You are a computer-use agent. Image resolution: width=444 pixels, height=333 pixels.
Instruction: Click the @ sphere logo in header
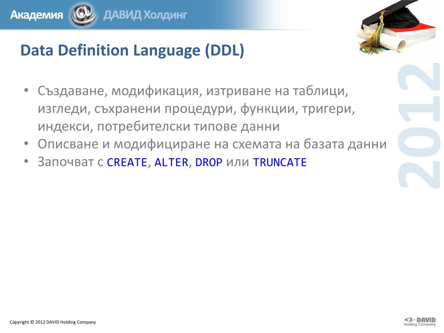coord(84,15)
